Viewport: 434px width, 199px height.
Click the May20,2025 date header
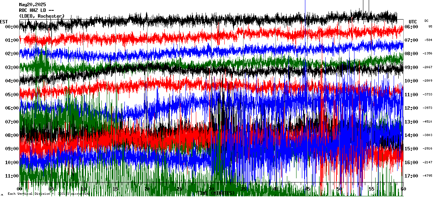(32, 5)
